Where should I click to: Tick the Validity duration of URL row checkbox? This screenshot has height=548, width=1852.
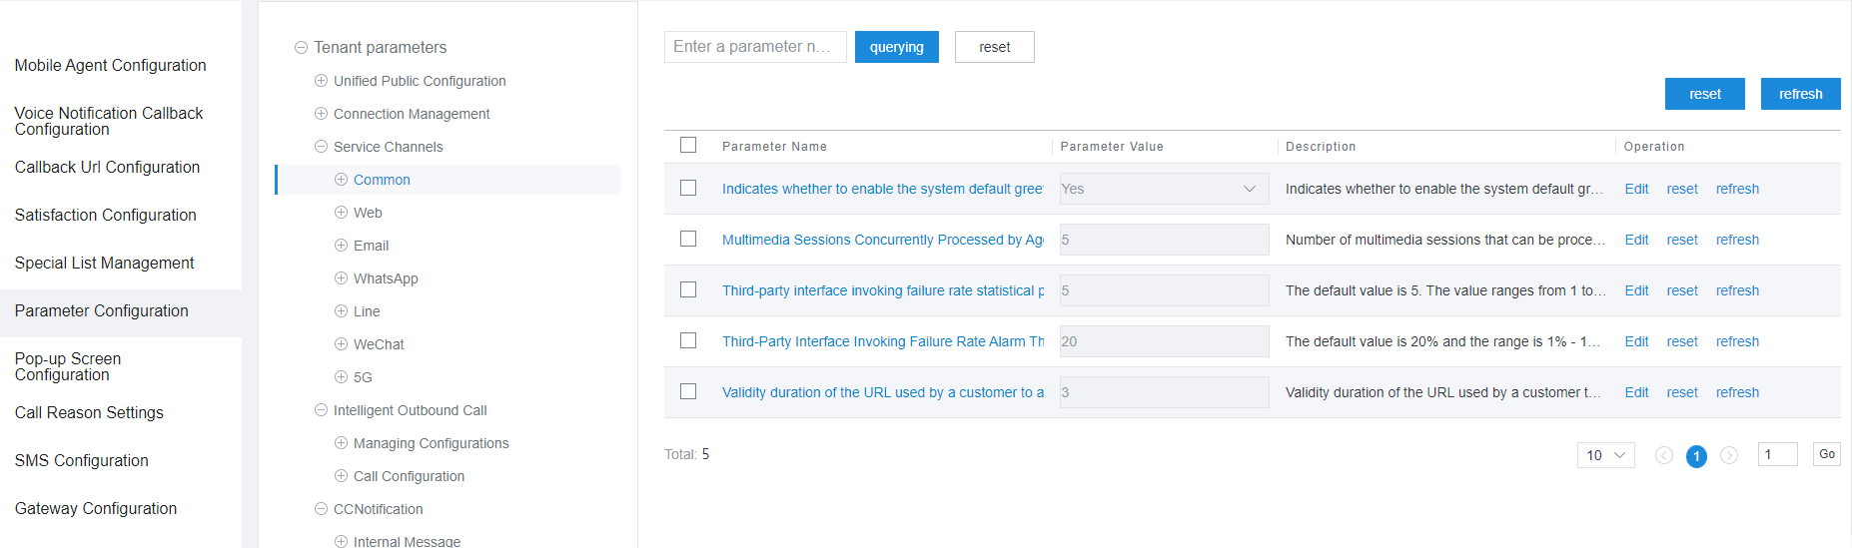pyautogui.click(x=688, y=392)
